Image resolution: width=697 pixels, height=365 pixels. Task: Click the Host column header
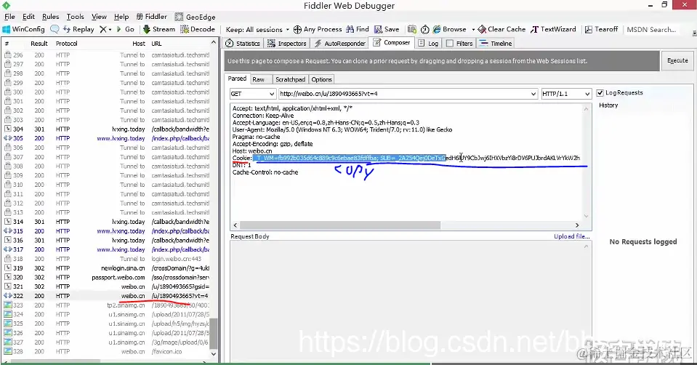click(139, 44)
